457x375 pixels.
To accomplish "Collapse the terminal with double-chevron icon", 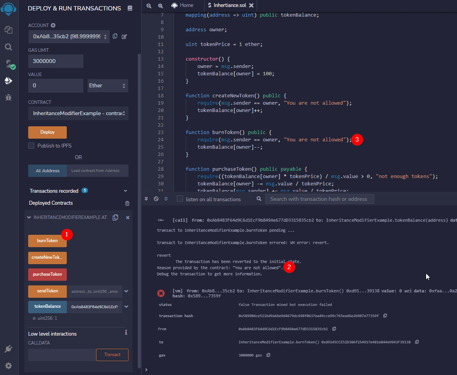I will (146, 199).
